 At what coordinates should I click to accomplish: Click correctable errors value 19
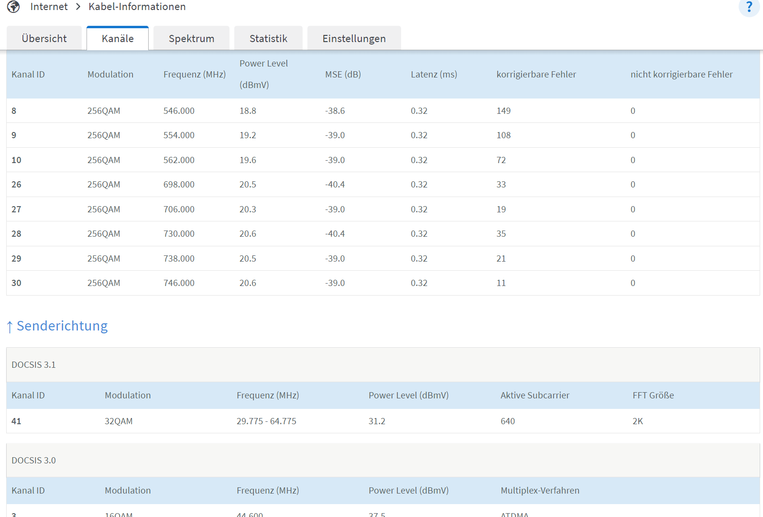click(x=501, y=209)
